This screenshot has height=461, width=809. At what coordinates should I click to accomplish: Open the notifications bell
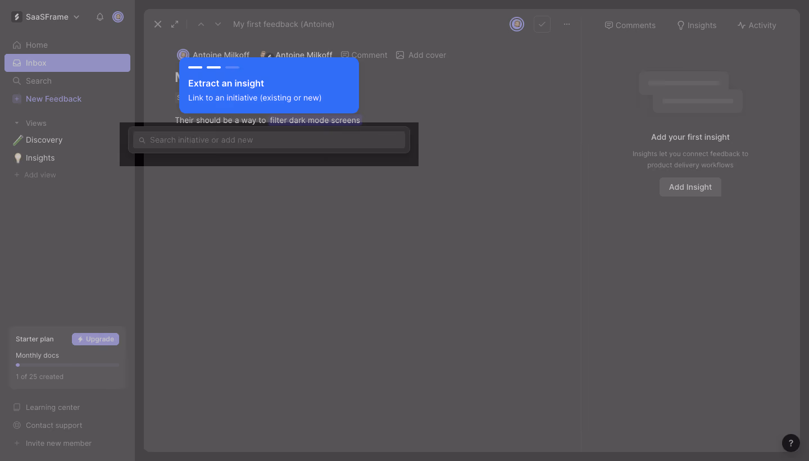pyautogui.click(x=100, y=17)
